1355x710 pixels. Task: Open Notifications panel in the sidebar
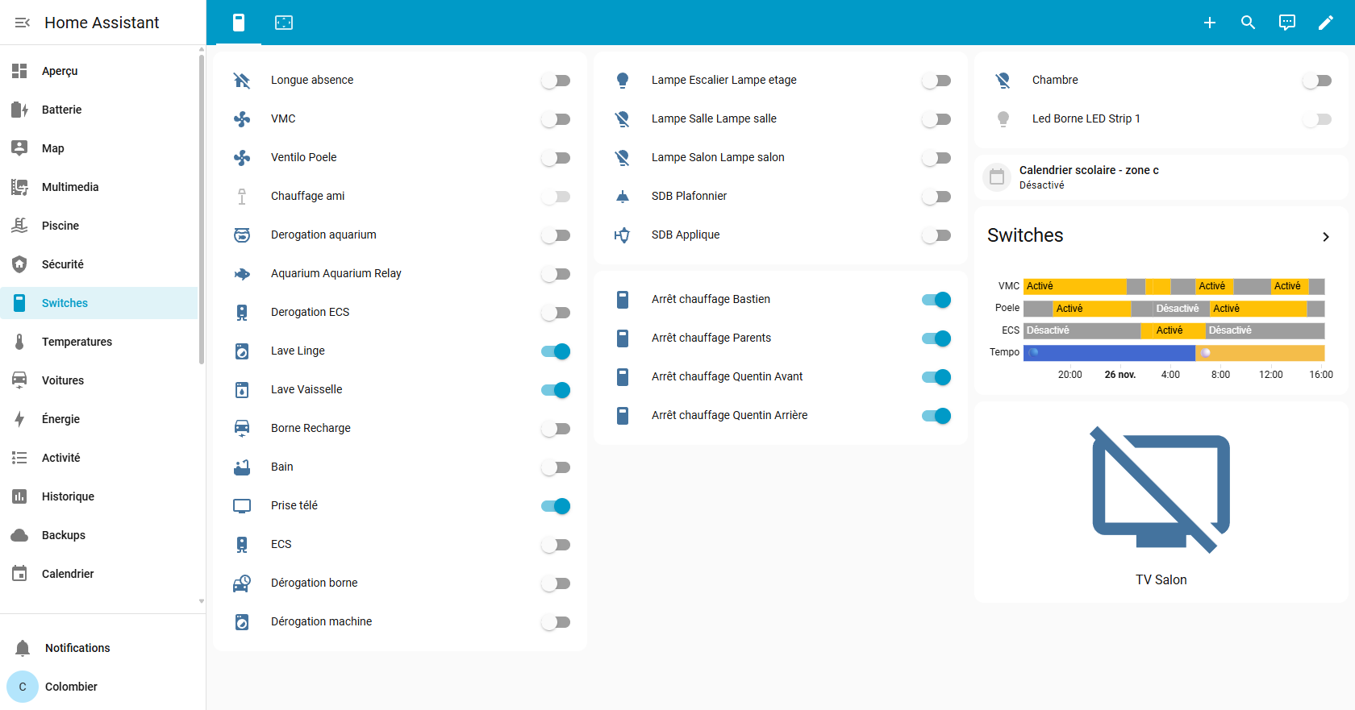pyautogui.click(x=77, y=648)
